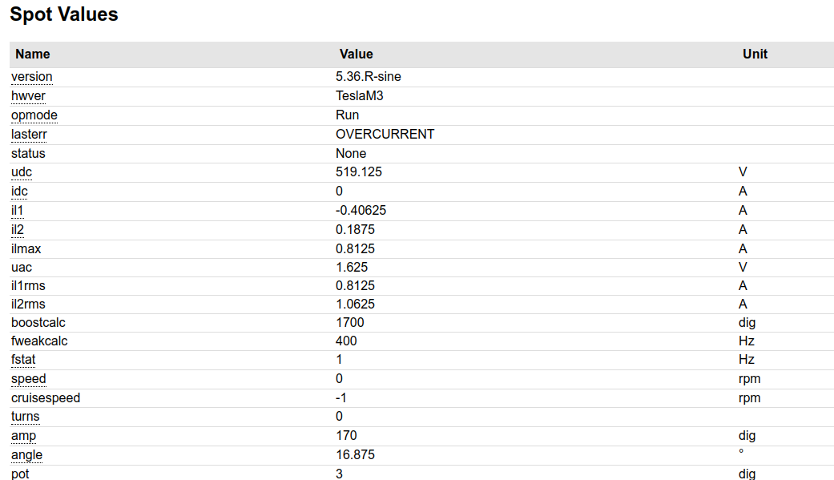834x480 pixels.
Task: Click the Value column header
Action: click(x=357, y=54)
